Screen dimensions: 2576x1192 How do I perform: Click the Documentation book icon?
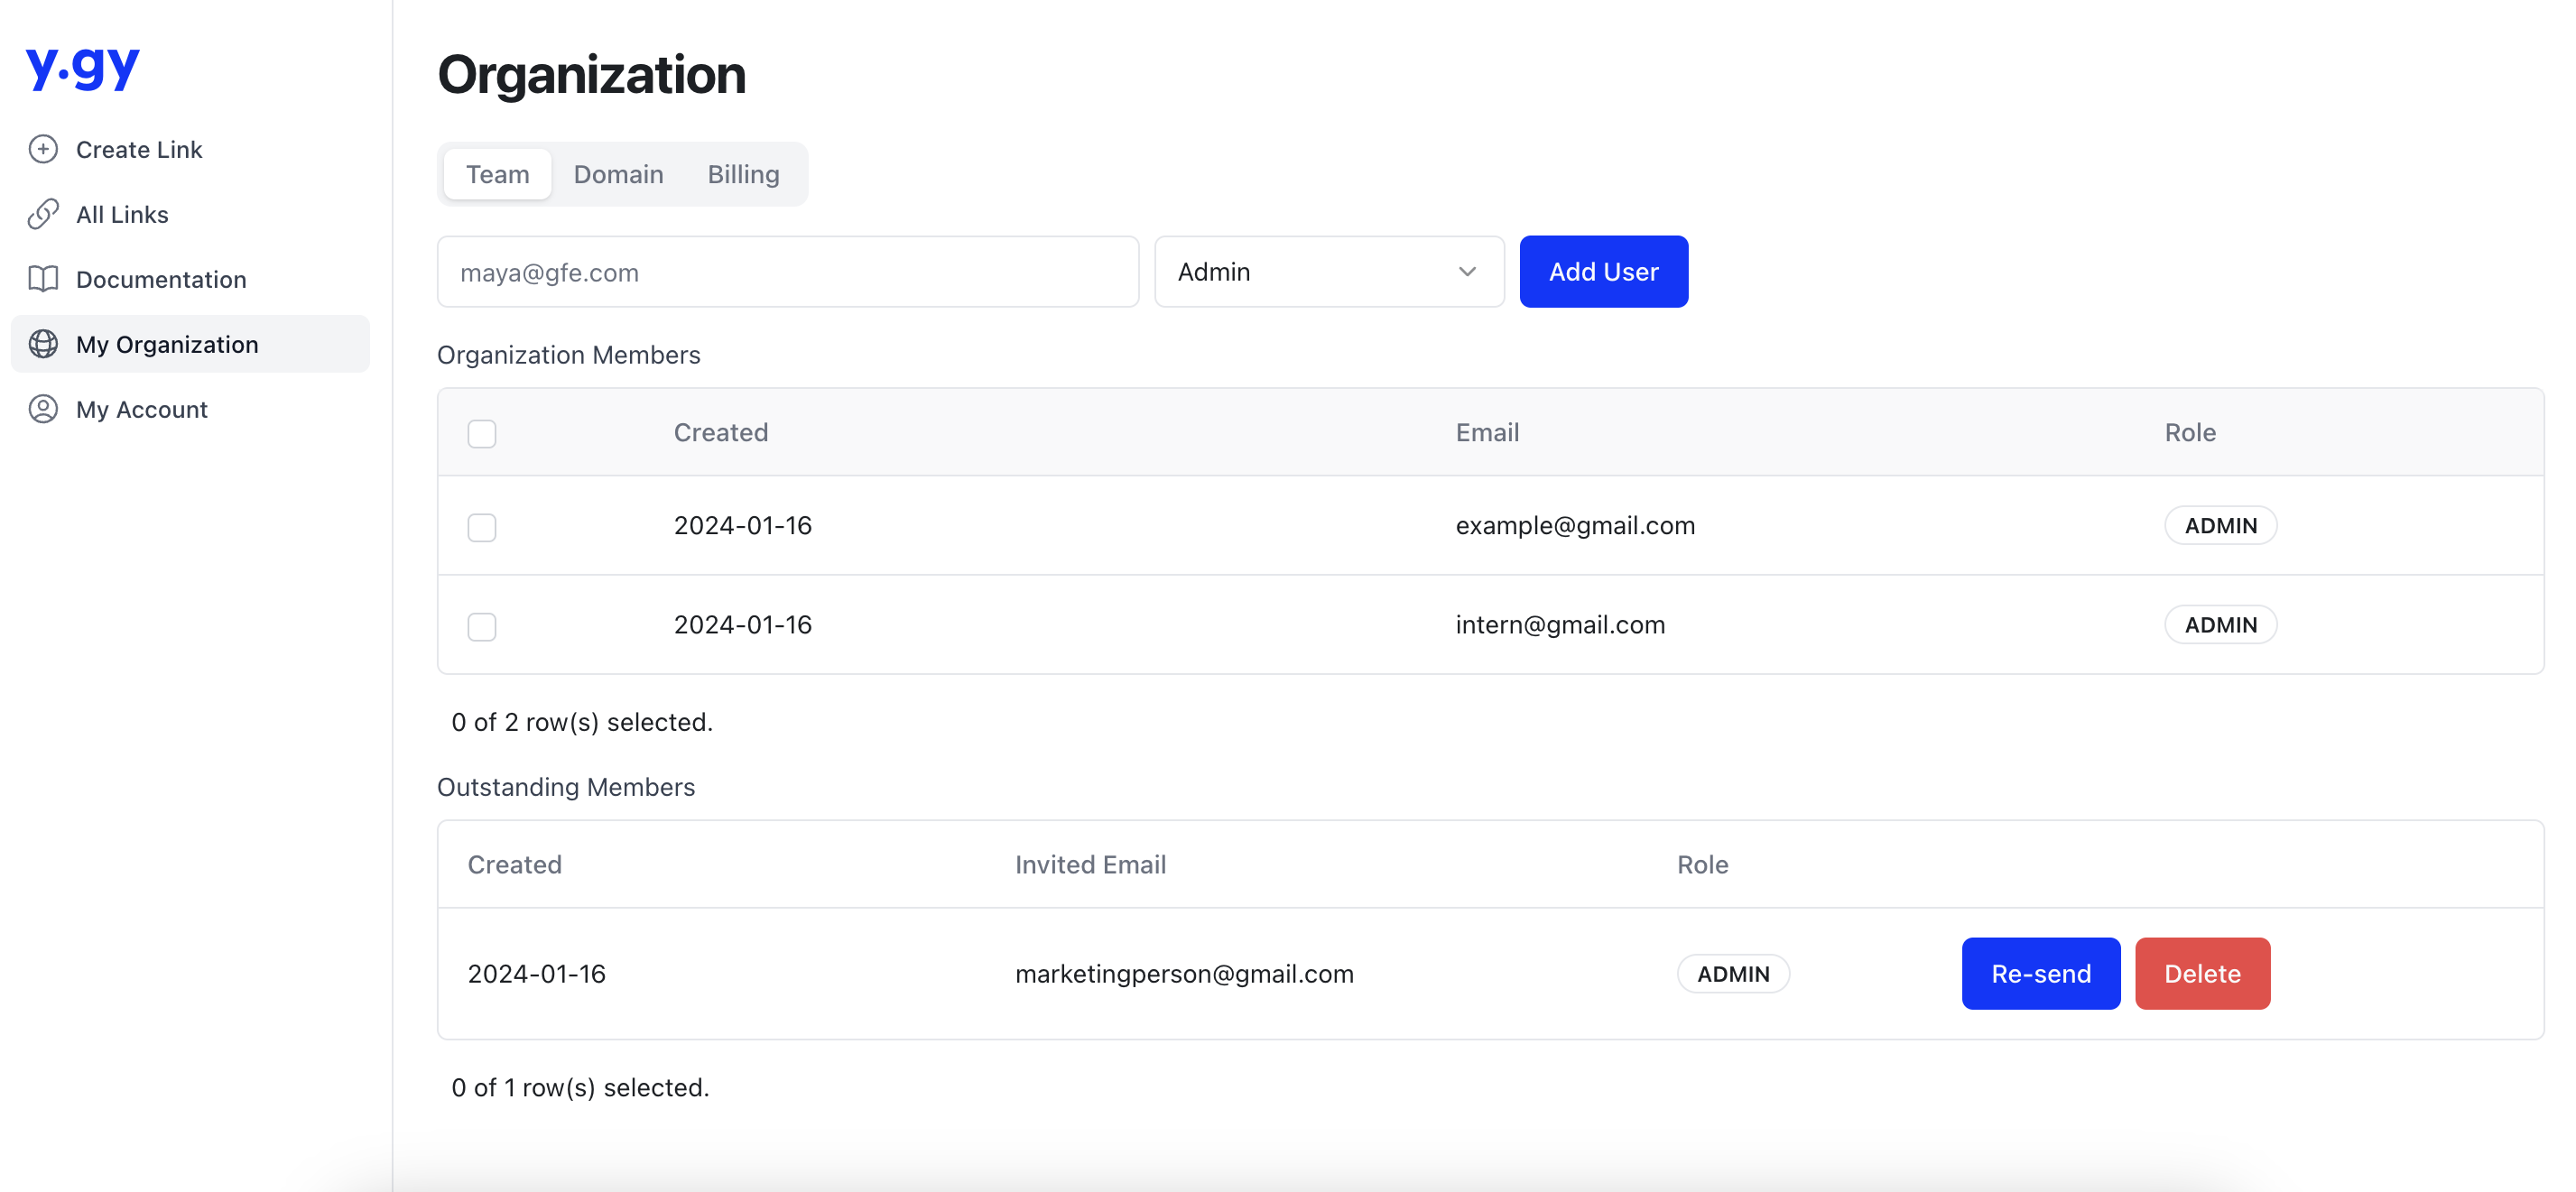tap(43, 279)
